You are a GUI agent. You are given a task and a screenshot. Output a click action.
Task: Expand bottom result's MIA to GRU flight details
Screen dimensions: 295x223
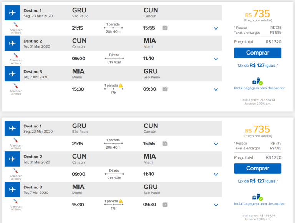click(215, 205)
